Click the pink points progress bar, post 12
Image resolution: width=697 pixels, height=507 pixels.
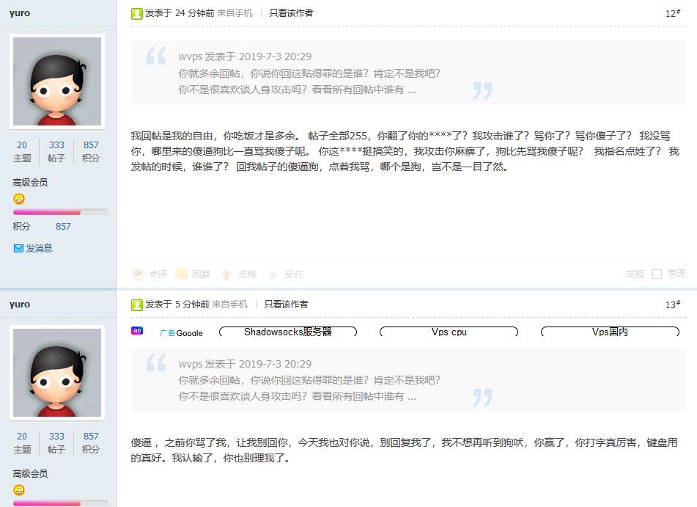pos(60,212)
